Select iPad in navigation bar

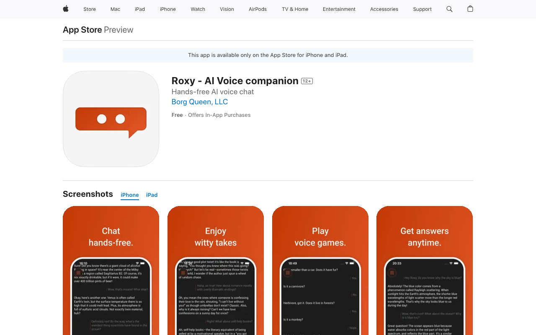point(140,9)
